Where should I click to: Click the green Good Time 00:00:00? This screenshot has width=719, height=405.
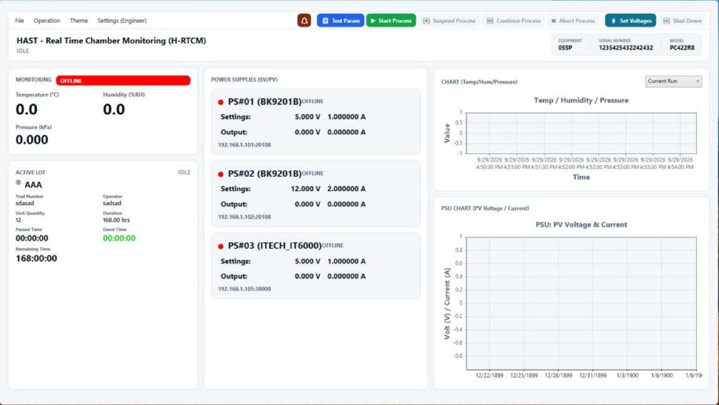click(119, 238)
